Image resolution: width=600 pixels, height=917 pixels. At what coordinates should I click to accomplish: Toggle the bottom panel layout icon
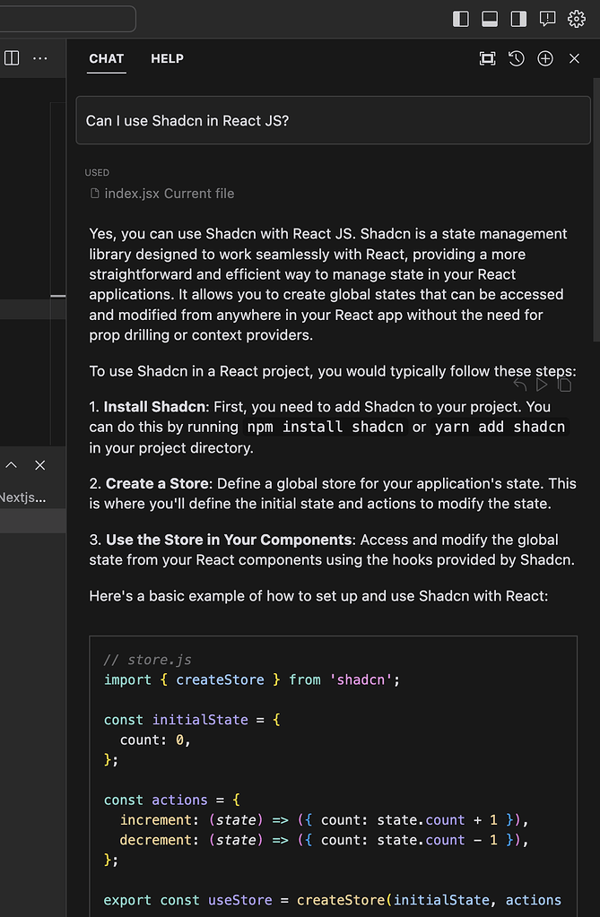click(x=490, y=19)
